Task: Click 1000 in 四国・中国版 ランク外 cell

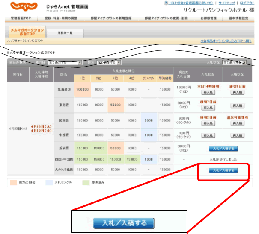Action: [149, 159]
